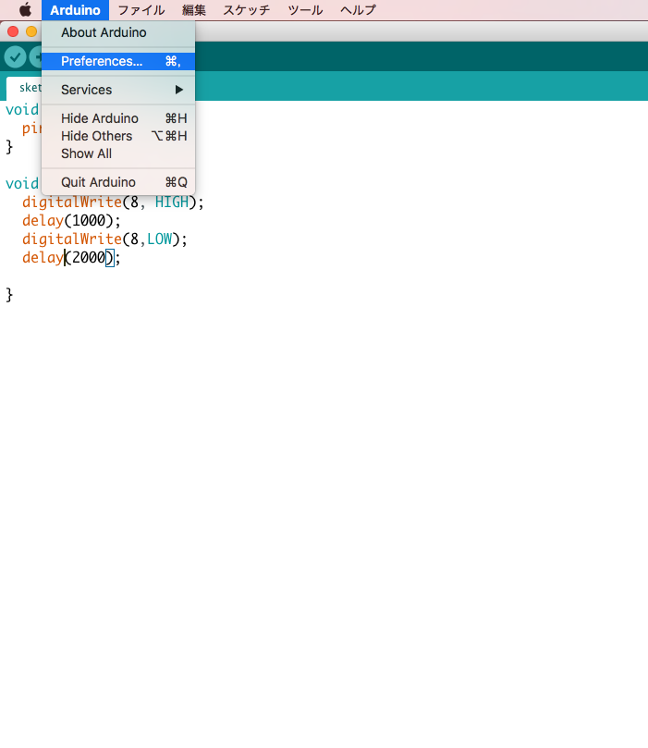648x748 pixels.
Task: Choose Hide Others
Action: pyautogui.click(x=118, y=136)
